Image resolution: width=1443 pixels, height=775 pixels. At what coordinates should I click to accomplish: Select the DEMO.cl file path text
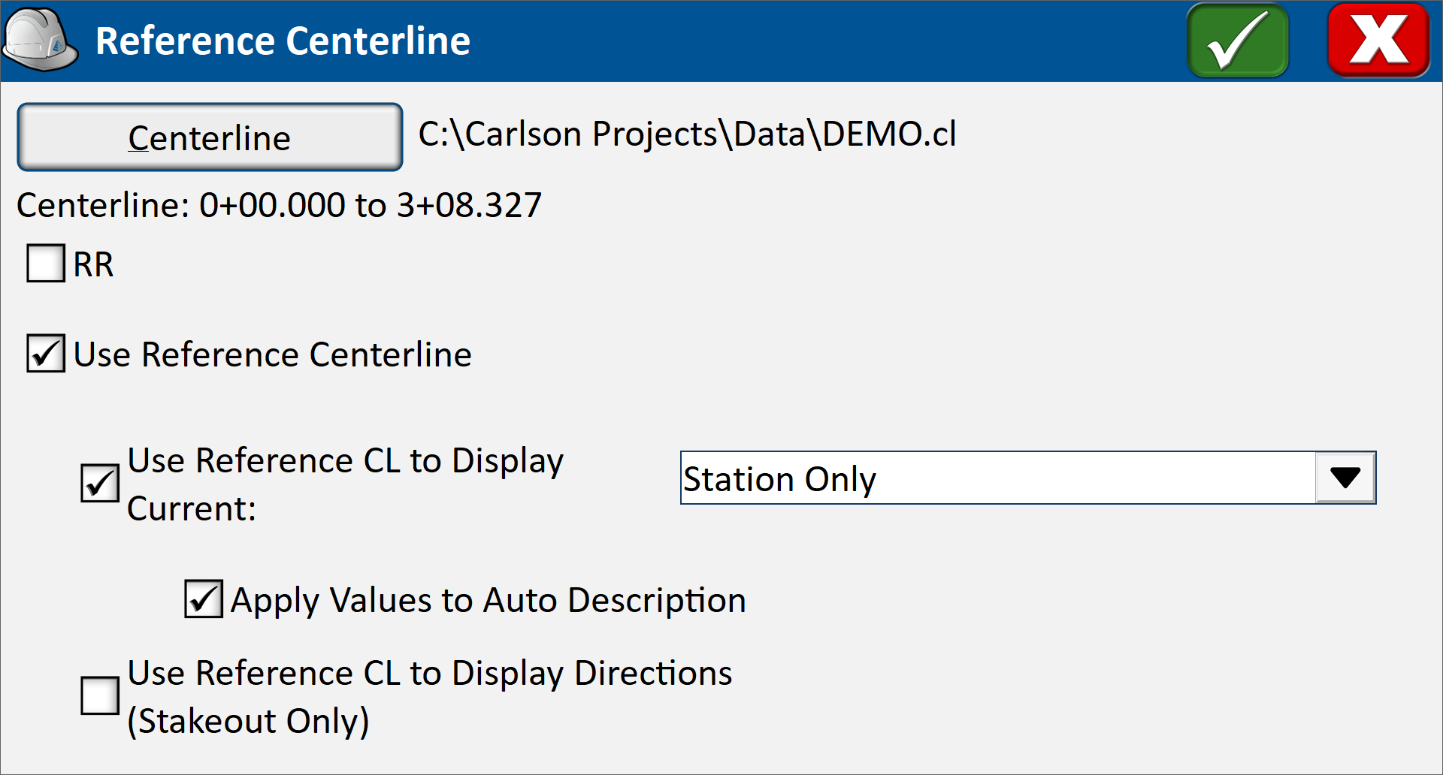click(x=687, y=134)
